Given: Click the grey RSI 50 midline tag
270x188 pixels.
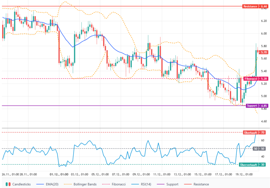Looking at the screenshot, I should pyautogui.click(x=259, y=149).
